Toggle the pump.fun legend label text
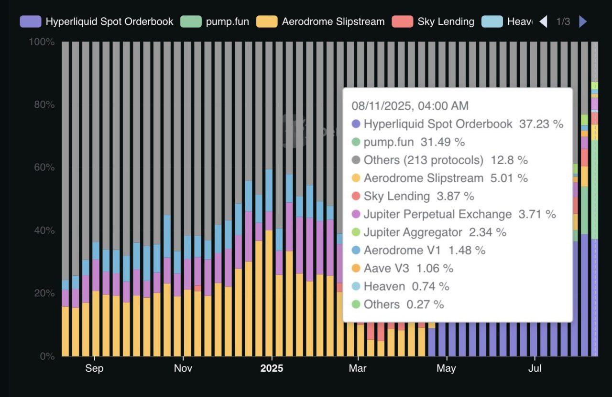Screen dimensions: 612x397 point(227,21)
